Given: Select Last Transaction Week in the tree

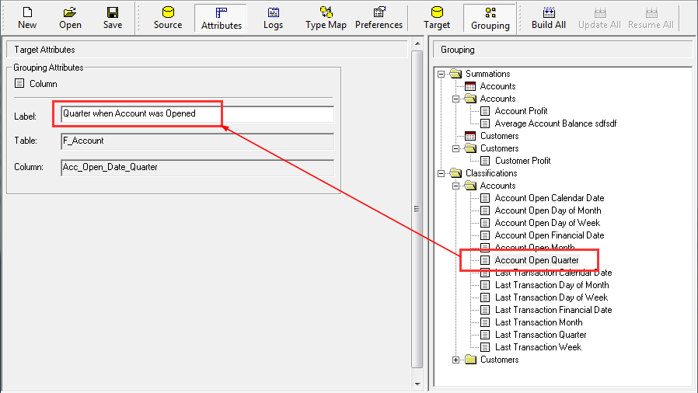Looking at the screenshot, I should pos(538,347).
